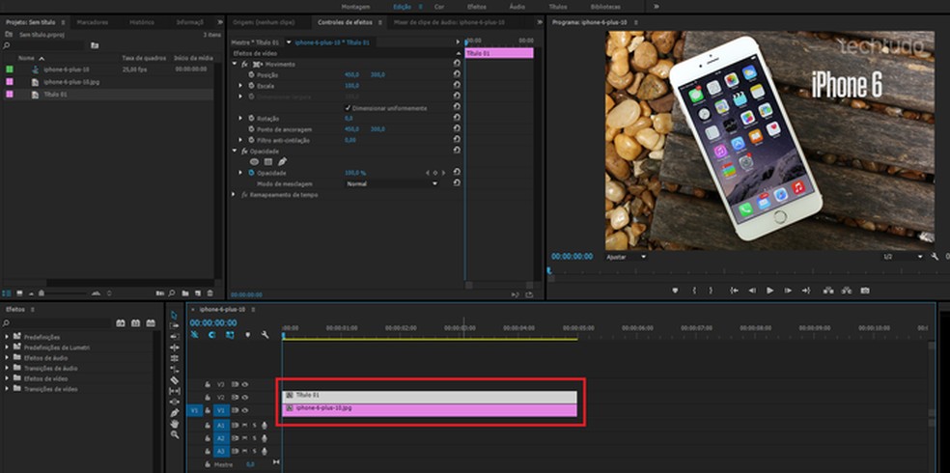
Task: Toggle the lock on track V3
Action: pyautogui.click(x=209, y=384)
